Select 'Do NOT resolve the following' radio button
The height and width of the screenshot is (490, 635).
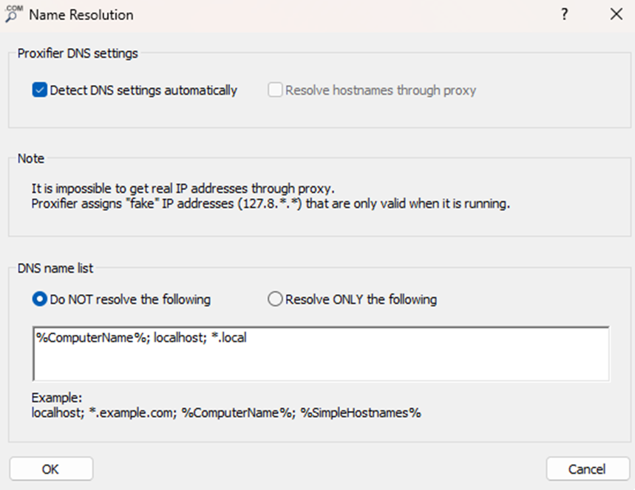[40, 299]
